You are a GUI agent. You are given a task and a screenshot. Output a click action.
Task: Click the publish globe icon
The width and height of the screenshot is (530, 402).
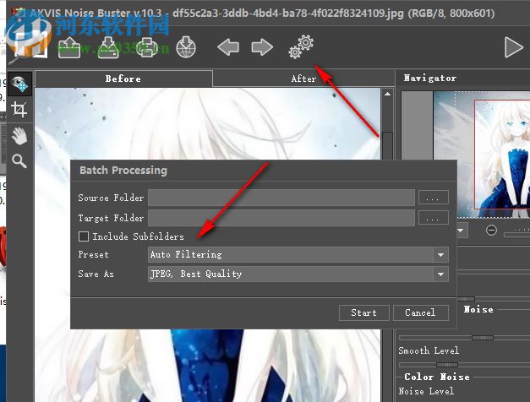(x=186, y=47)
